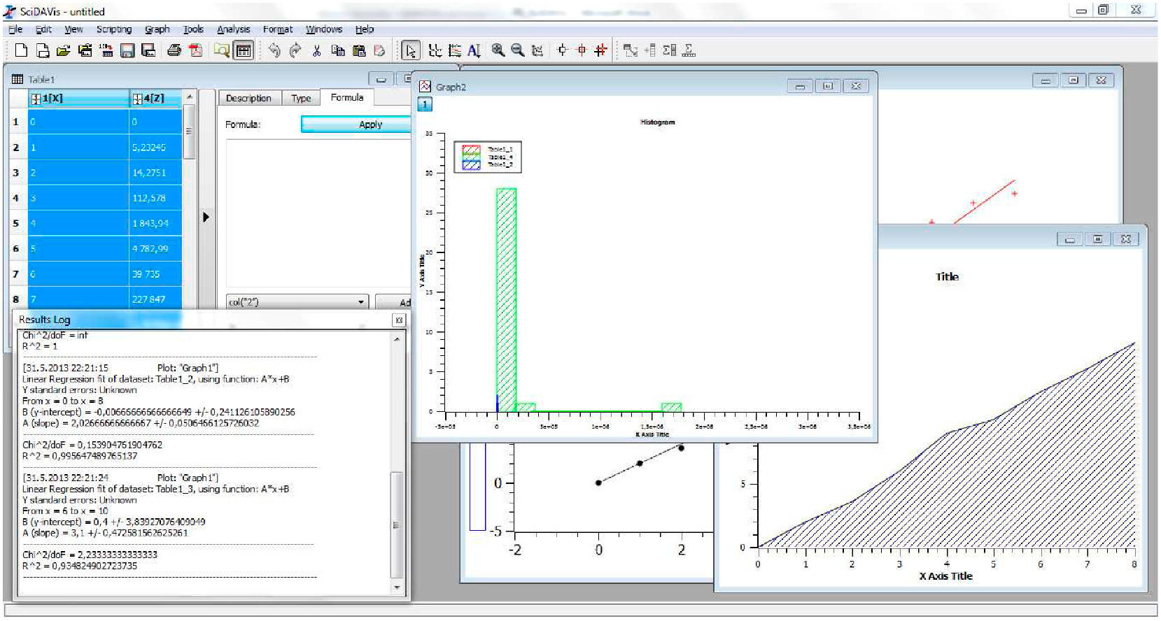Open the Help menu

(365, 29)
